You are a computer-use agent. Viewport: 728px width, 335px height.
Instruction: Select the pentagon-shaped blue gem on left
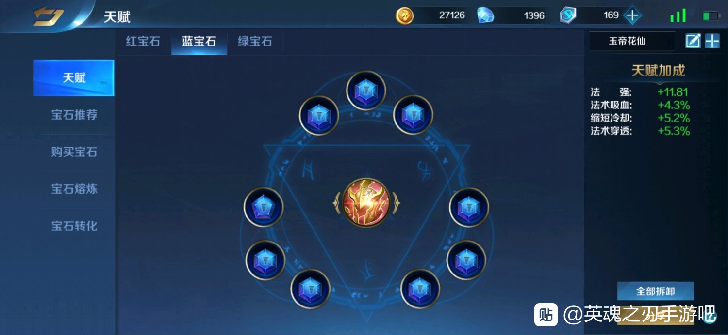tap(264, 207)
